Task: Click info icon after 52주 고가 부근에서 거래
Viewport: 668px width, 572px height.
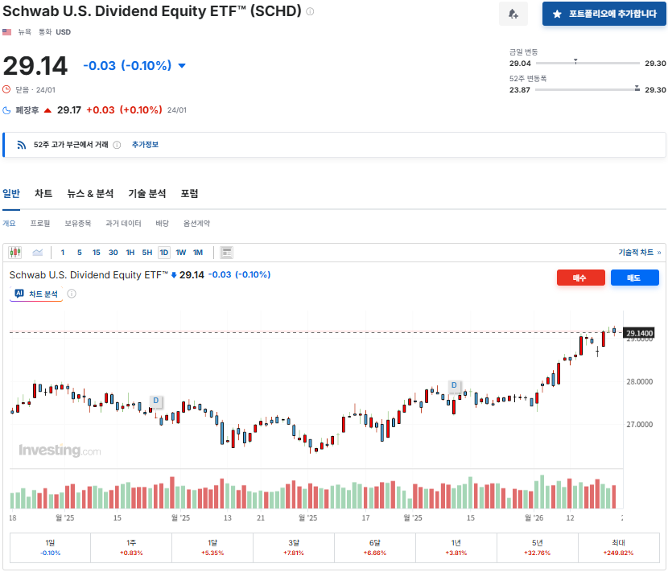Action: (x=117, y=145)
